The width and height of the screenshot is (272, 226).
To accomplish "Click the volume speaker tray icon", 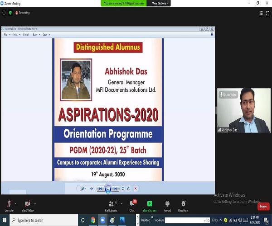I will coord(240,220).
